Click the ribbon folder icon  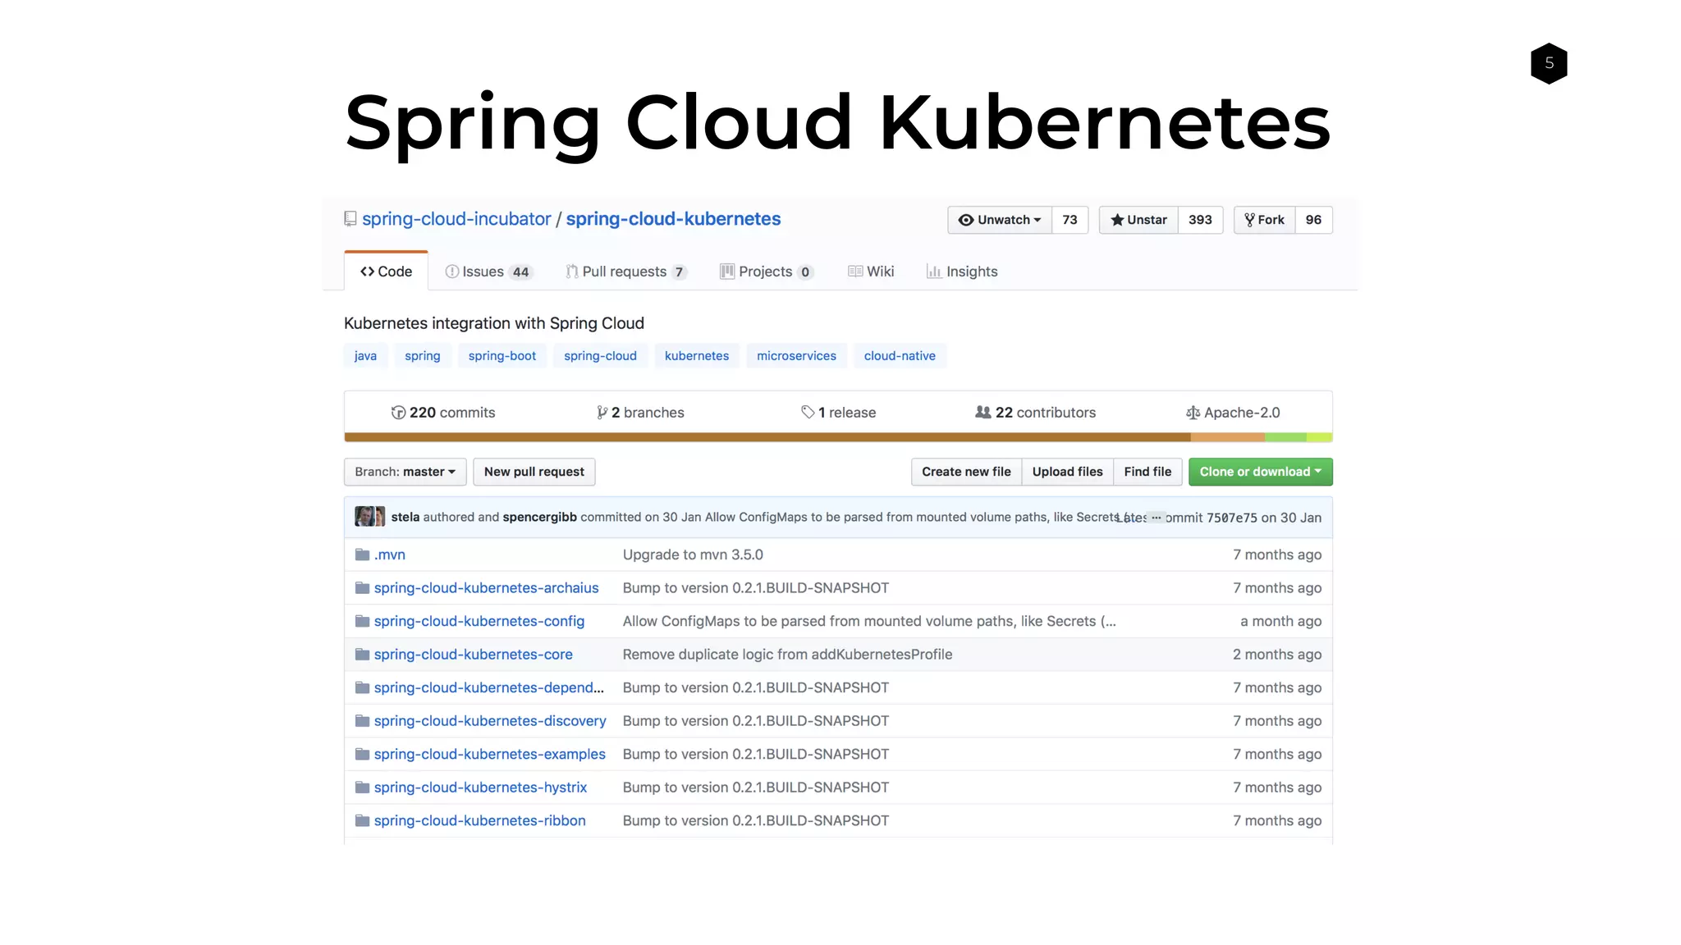(362, 820)
